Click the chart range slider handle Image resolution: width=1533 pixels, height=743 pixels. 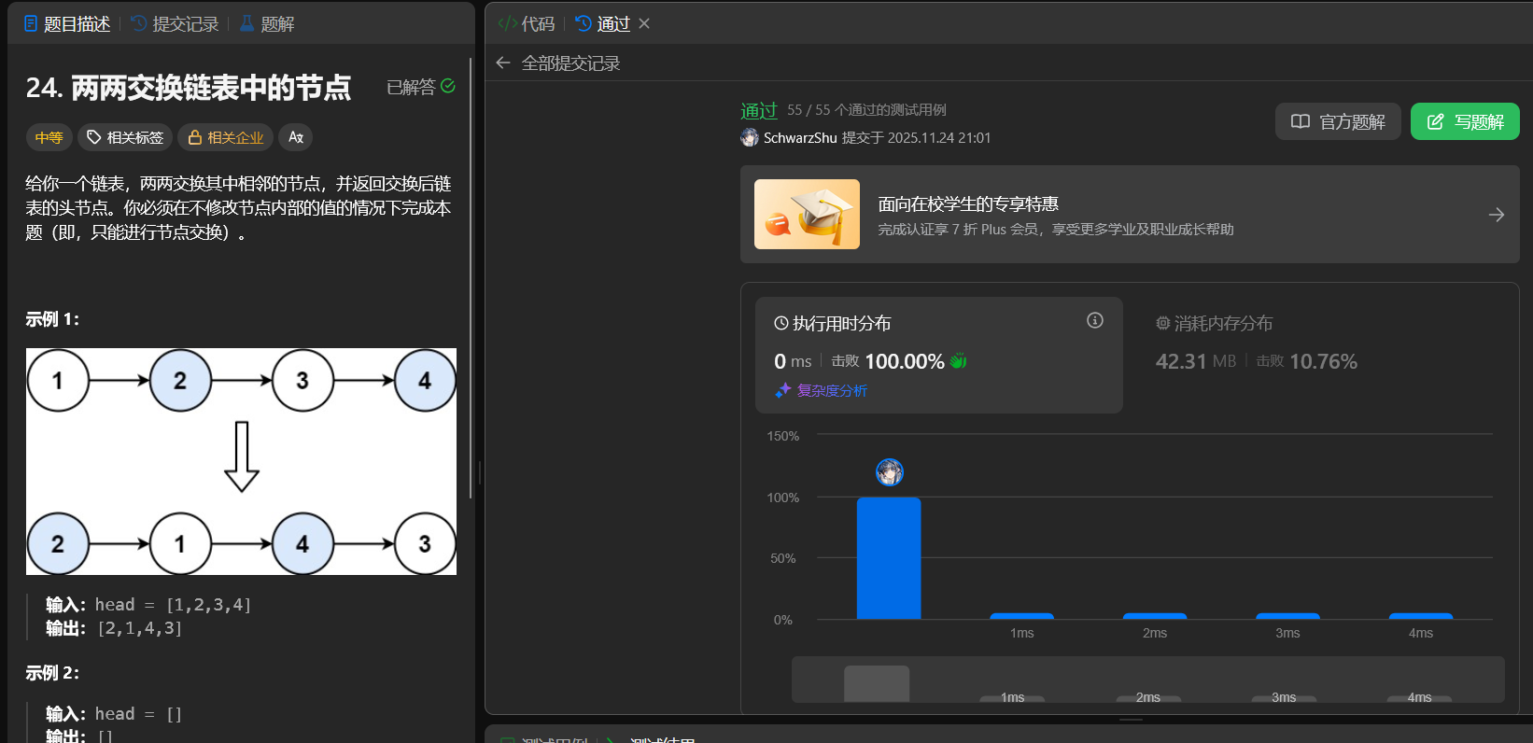pos(877,683)
